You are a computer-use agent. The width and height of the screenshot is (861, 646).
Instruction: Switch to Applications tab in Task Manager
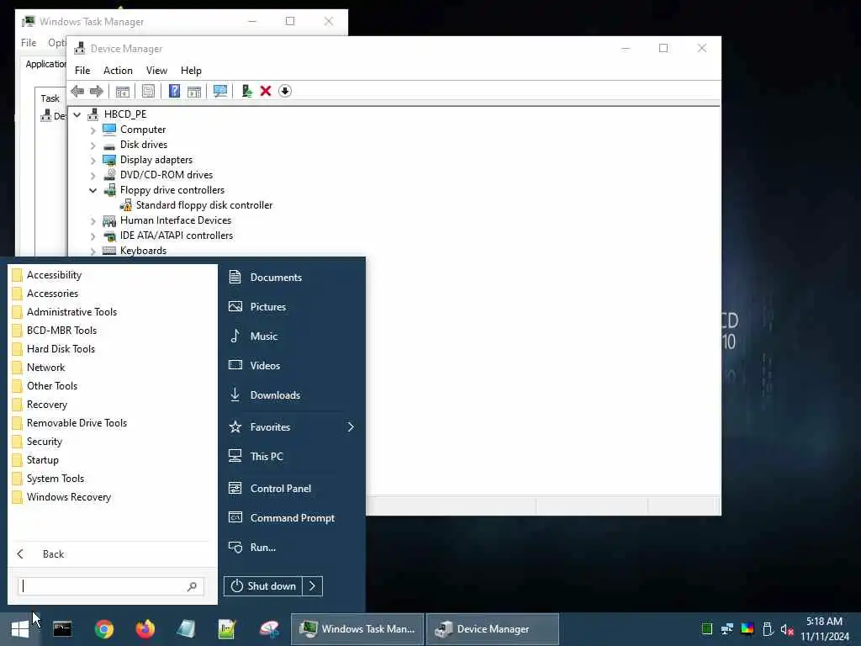coord(45,64)
